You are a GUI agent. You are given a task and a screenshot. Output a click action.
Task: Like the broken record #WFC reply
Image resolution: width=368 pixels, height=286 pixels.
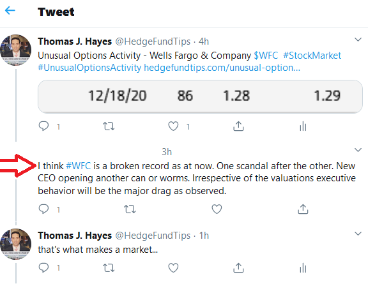click(217, 209)
